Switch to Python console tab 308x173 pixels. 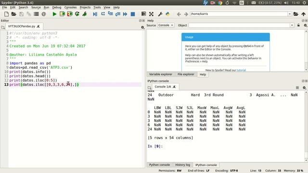159,165
